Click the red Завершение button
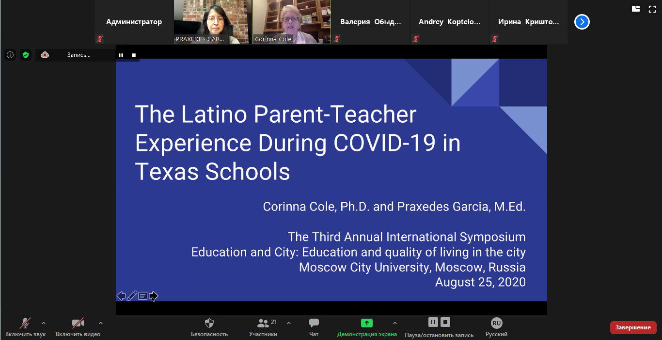Viewport: 662px width, 340px height. click(633, 327)
